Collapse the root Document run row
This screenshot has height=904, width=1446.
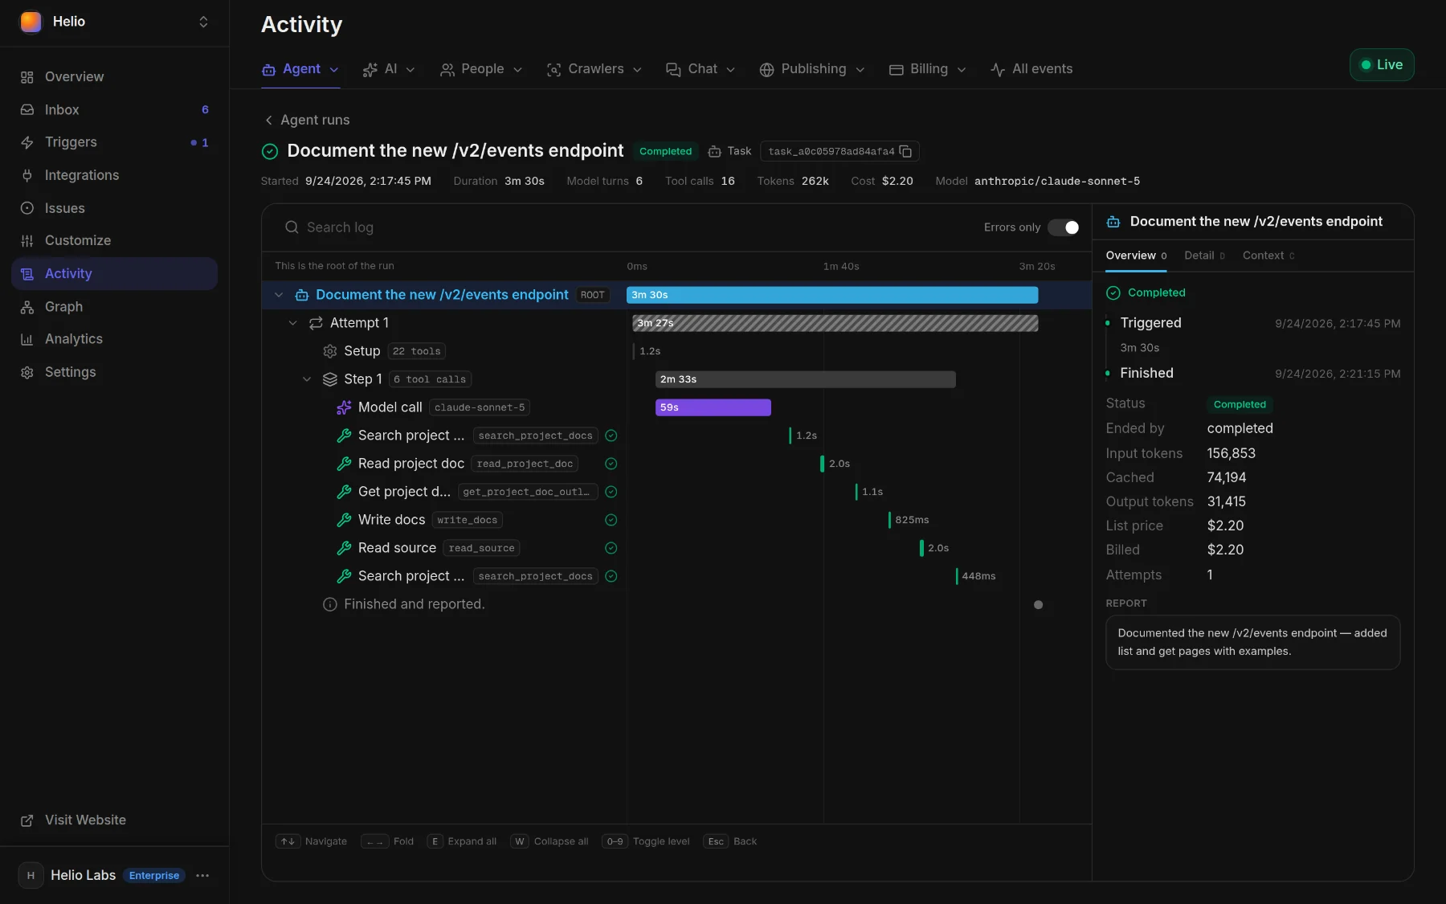pos(279,295)
